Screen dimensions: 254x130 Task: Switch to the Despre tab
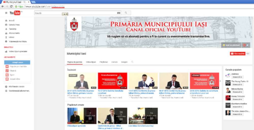124,62
